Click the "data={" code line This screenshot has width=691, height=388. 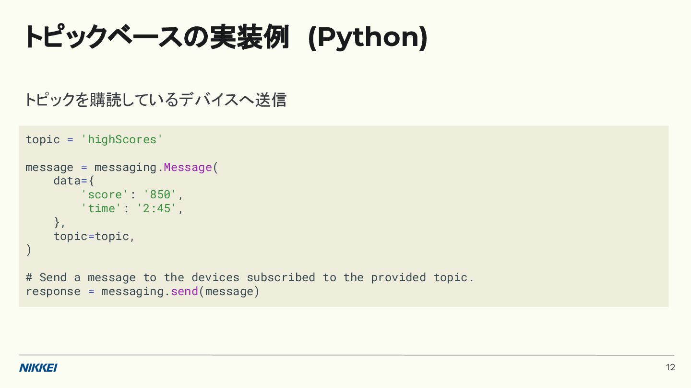point(74,181)
